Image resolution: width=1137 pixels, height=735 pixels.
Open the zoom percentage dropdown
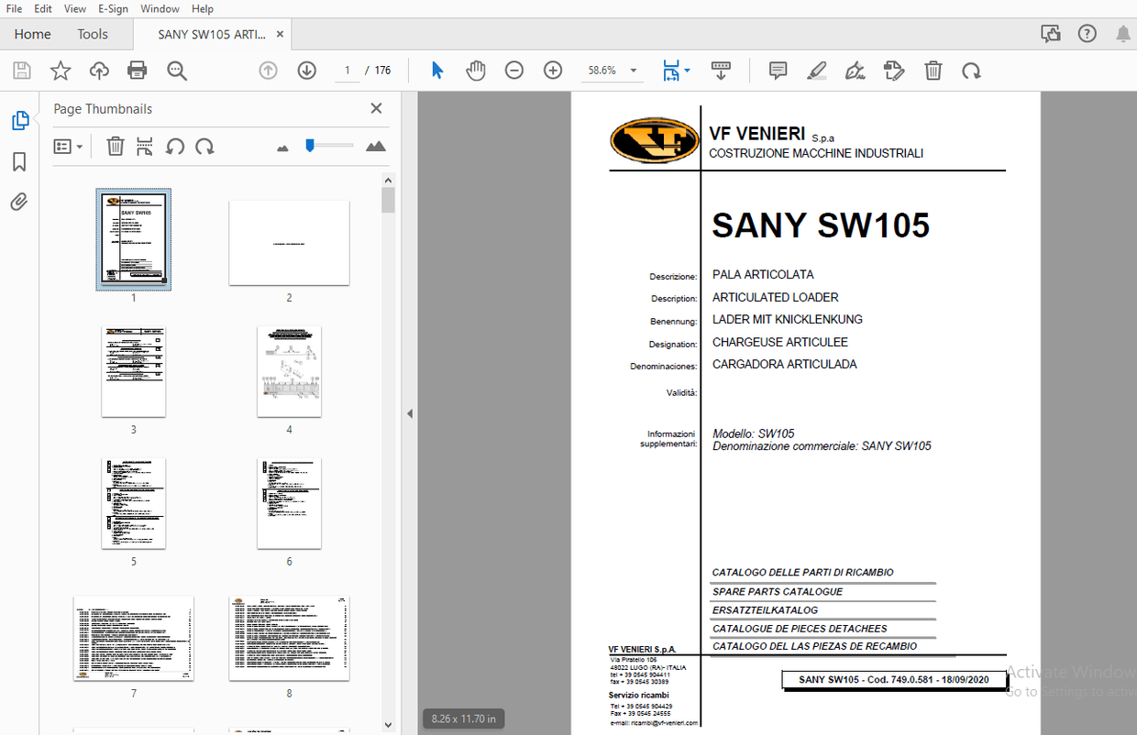pyautogui.click(x=633, y=70)
